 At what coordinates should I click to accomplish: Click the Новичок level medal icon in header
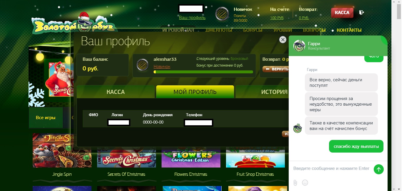(222, 14)
